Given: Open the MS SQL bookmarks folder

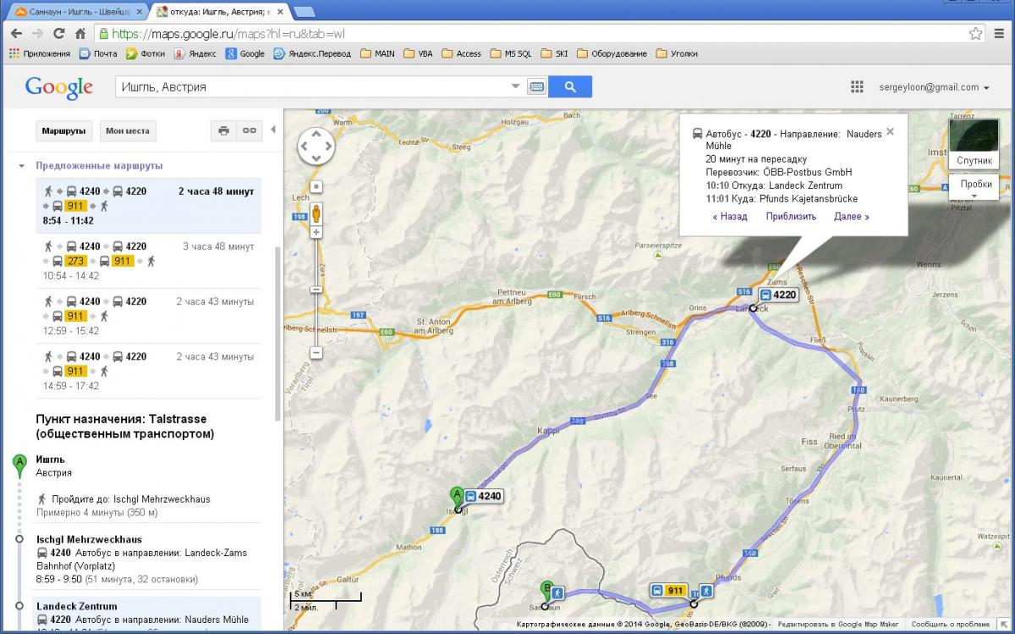Looking at the screenshot, I should [x=510, y=53].
